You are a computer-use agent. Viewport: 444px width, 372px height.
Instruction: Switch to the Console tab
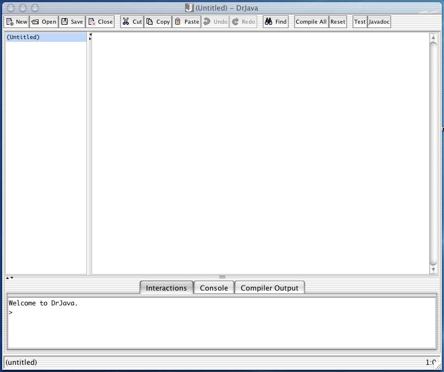[214, 288]
